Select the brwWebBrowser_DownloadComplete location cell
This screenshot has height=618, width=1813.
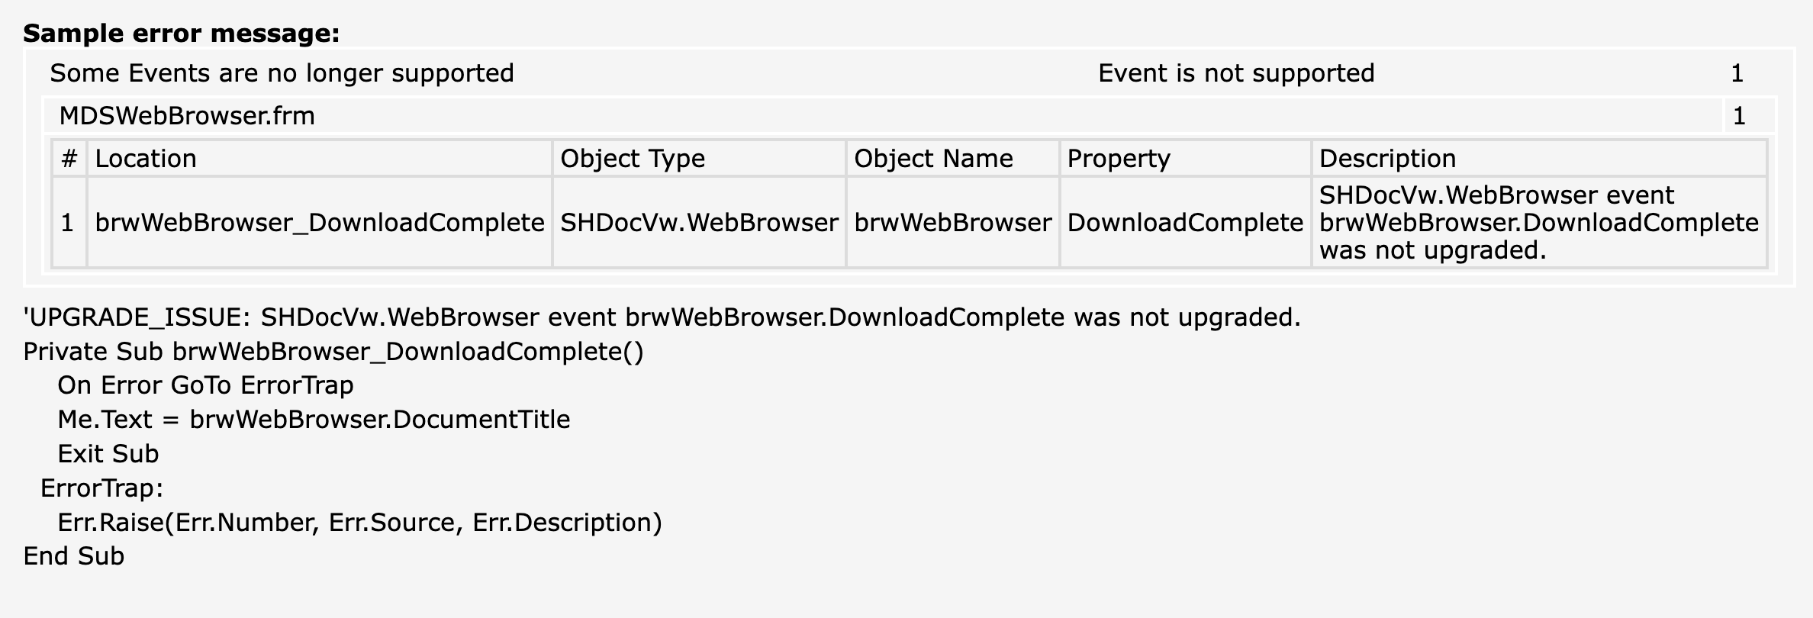pos(320,223)
